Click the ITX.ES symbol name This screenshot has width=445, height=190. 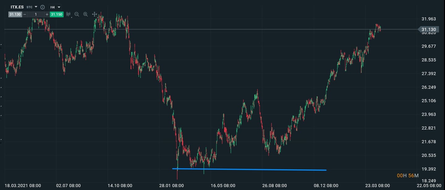coord(17,7)
